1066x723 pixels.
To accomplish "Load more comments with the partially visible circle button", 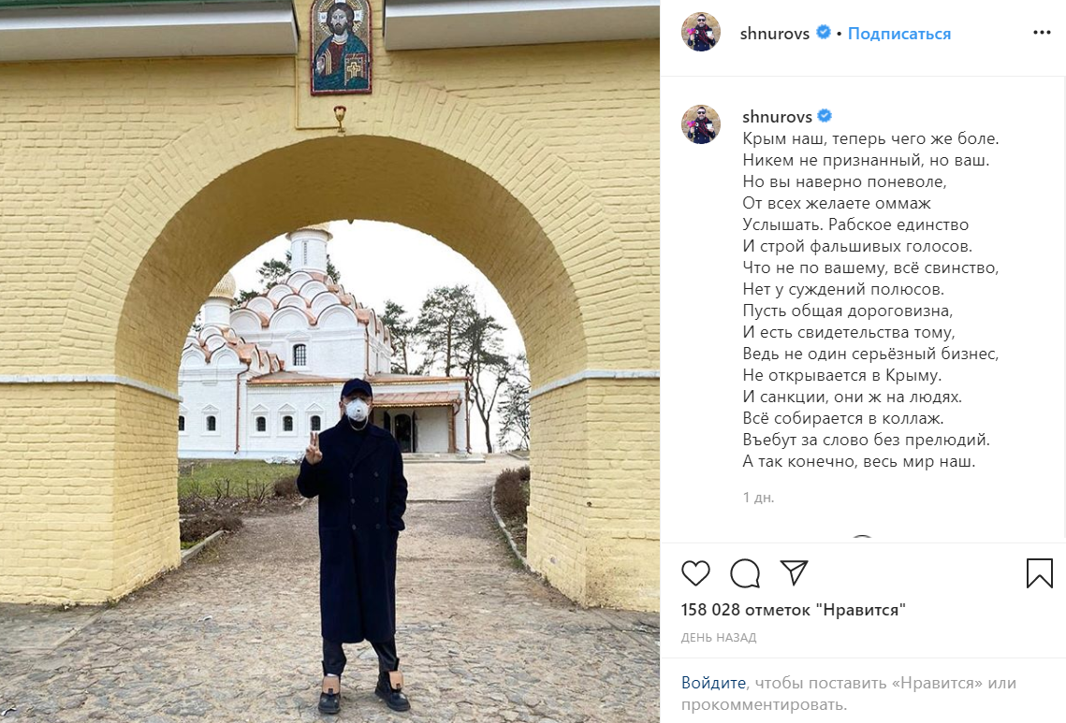I will (862, 538).
